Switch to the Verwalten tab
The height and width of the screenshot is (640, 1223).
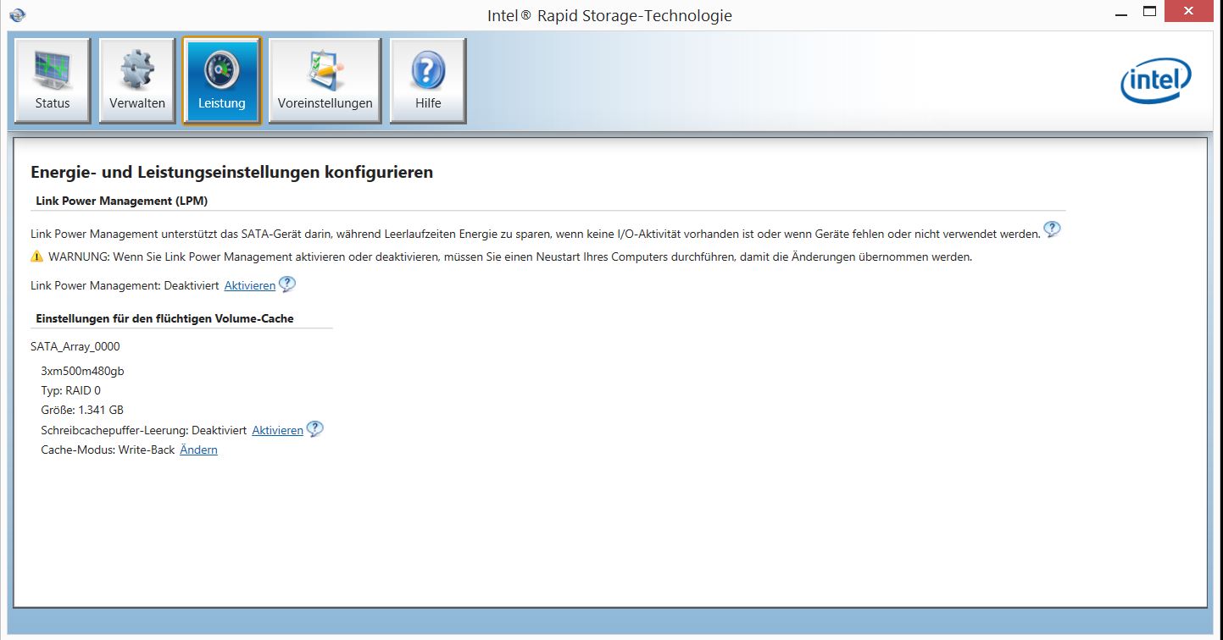click(x=137, y=81)
